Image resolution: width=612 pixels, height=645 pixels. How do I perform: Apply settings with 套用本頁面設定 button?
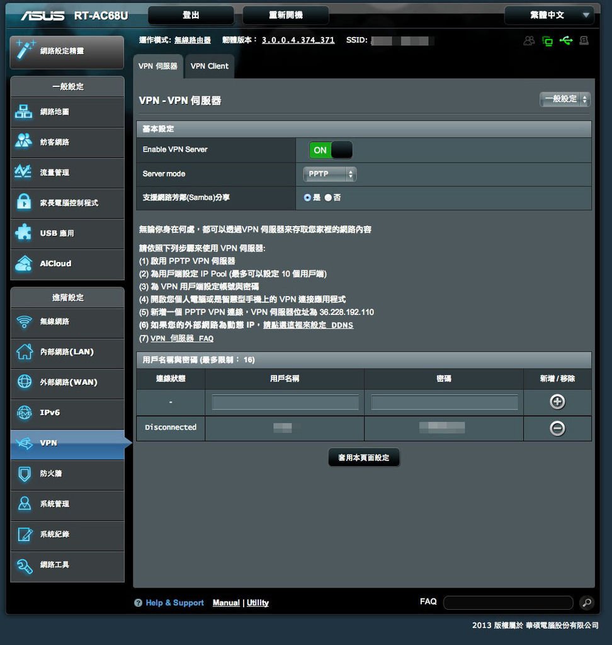(363, 457)
